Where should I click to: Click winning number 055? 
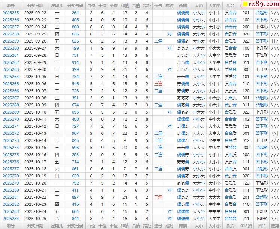(x=75, y=112)
